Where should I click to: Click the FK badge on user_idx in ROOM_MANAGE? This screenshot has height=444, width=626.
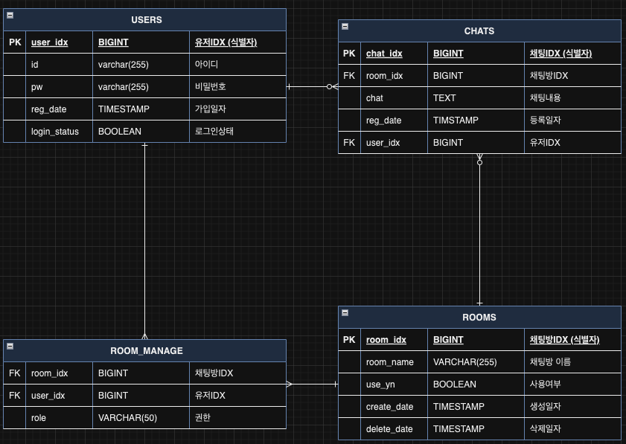(x=13, y=395)
